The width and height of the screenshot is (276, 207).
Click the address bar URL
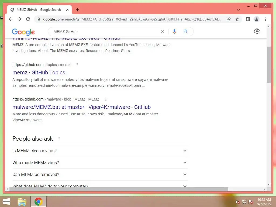(x=132, y=19)
